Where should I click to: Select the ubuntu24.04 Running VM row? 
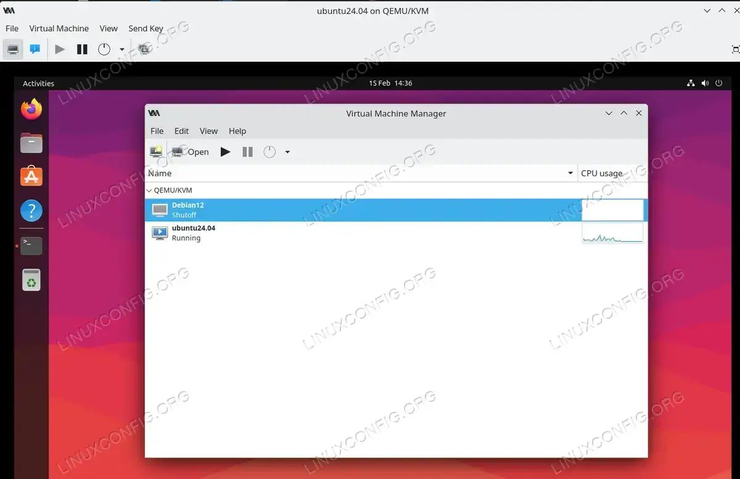[x=397, y=233]
